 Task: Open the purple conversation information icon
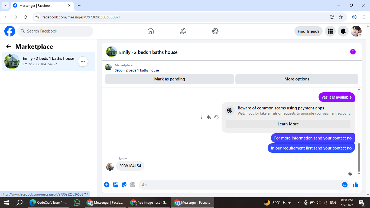[x=353, y=52]
